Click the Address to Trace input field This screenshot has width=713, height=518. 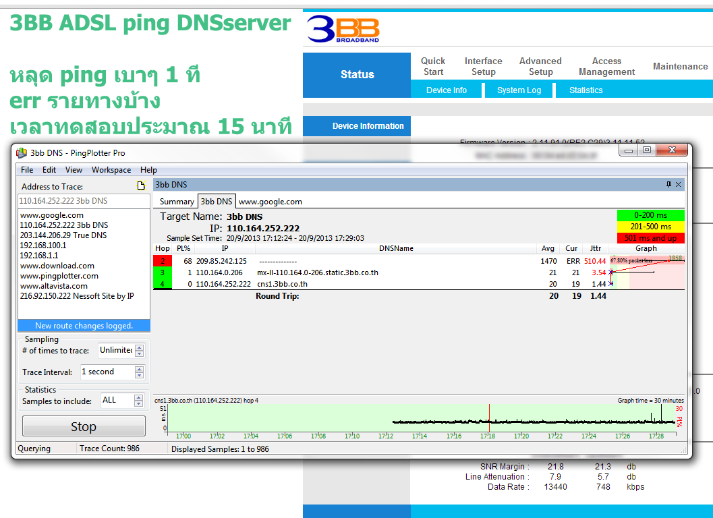coord(84,201)
